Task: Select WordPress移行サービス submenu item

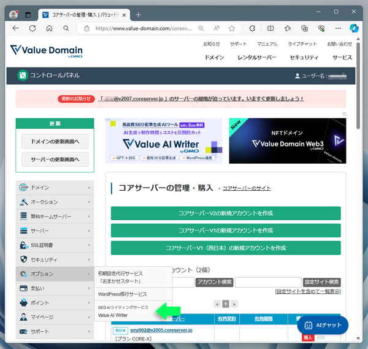Action: tap(133, 294)
